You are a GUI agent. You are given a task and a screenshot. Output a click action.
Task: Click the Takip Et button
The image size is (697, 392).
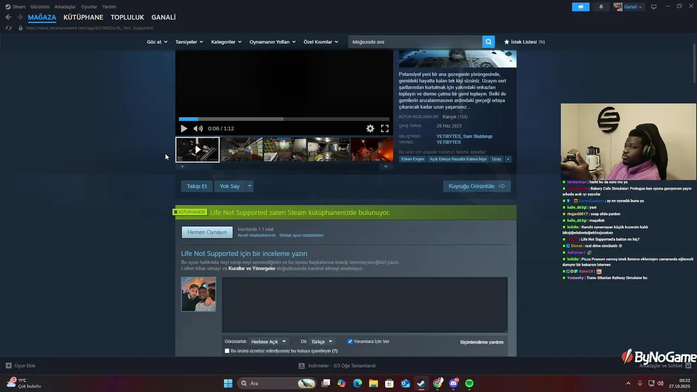[x=197, y=186]
